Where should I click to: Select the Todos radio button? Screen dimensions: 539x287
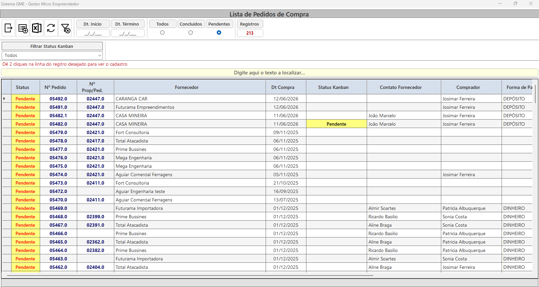tap(162, 33)
